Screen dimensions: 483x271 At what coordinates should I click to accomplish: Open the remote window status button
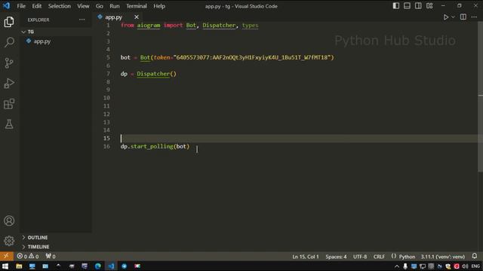(x=7, y=256)
